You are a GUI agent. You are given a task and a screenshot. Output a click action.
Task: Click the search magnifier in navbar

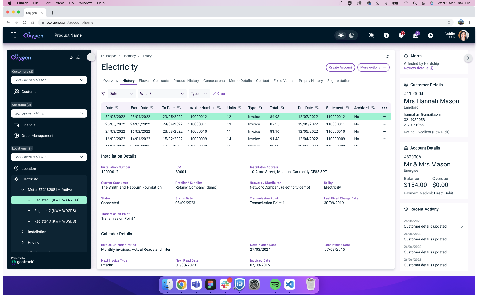(x=371, y=35)
